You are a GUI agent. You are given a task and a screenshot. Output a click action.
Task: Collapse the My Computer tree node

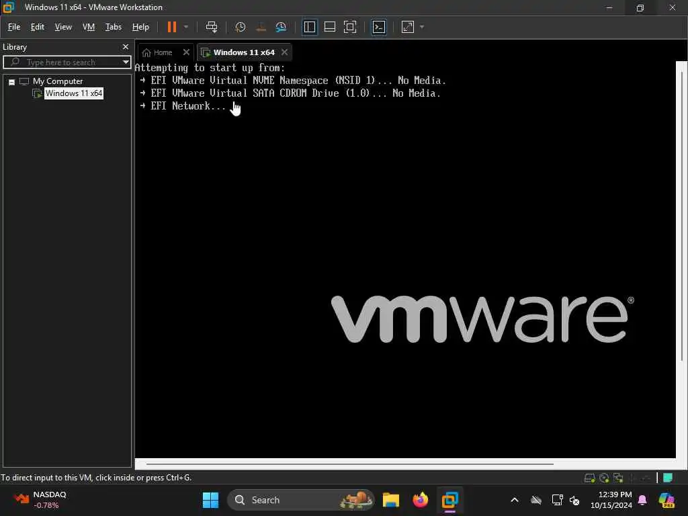(x=12, y=82)
